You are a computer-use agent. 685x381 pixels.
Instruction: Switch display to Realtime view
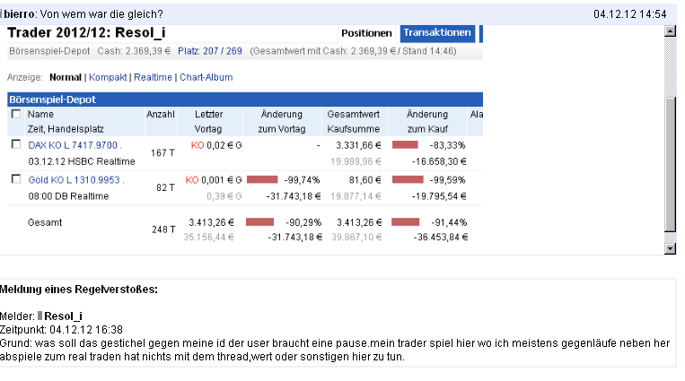pyautogui.click(x=153, y=77)
